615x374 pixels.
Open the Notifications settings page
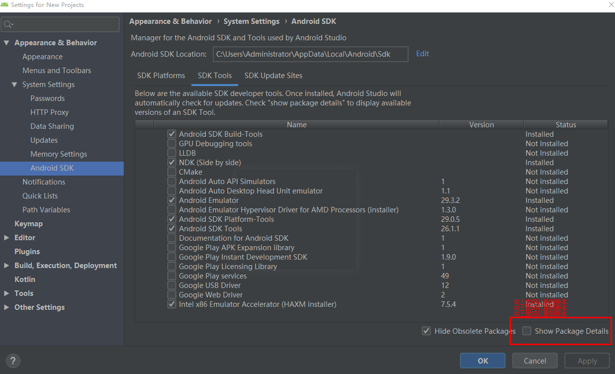[44, 182]
